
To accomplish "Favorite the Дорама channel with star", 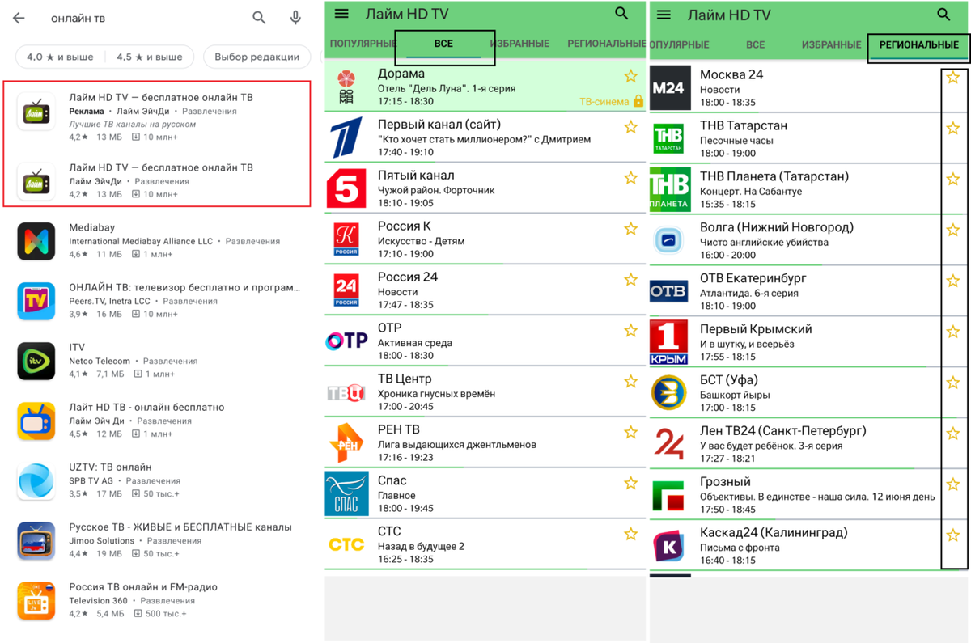I will [x=631, y=76].
